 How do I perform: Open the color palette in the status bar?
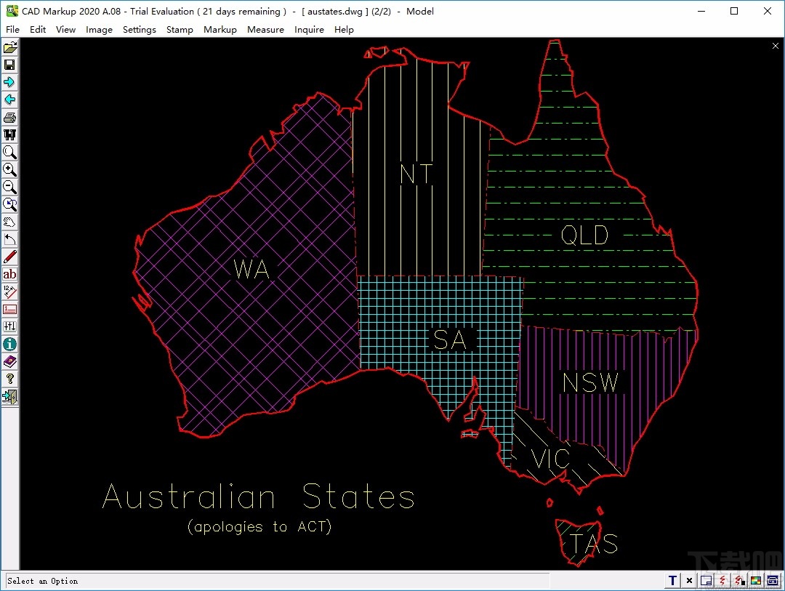755,580
